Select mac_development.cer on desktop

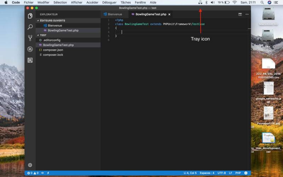[268, 143]
